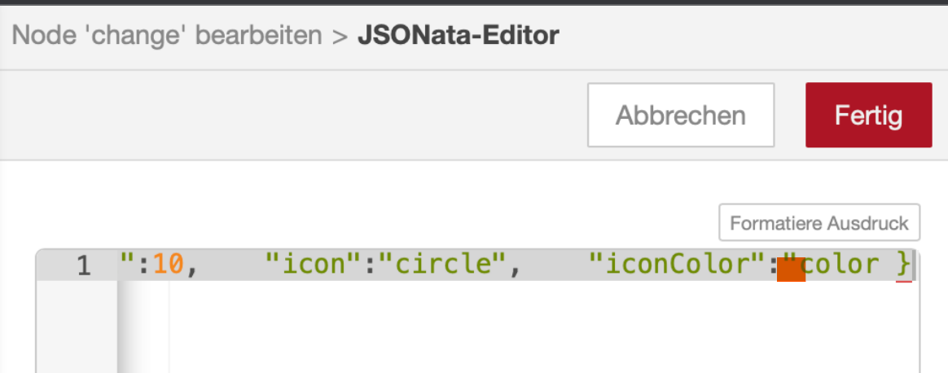Confirm the edit with Fertig
Image resolution: width=948 pixels, height=373 pixels.
[x=868, y=115]
